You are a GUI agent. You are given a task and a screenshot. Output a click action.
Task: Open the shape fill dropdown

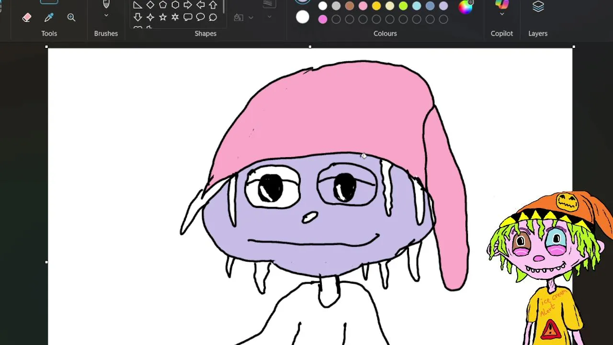point(250,18)
